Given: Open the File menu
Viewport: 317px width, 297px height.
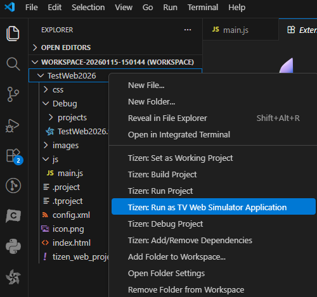Looking at the screenshot, I should pos(32,8).
